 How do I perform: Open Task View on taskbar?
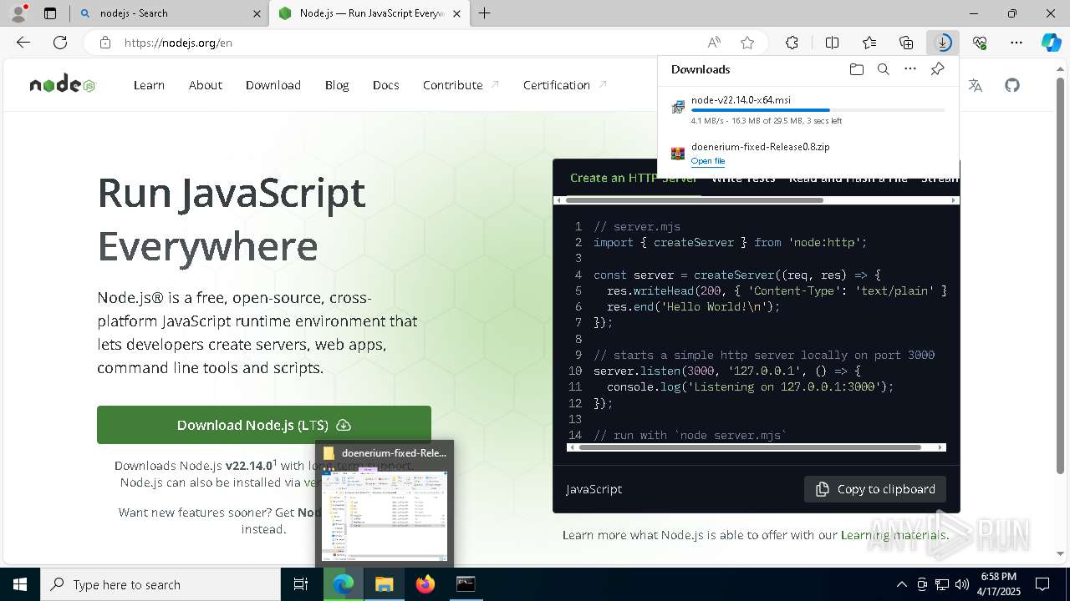301,584
